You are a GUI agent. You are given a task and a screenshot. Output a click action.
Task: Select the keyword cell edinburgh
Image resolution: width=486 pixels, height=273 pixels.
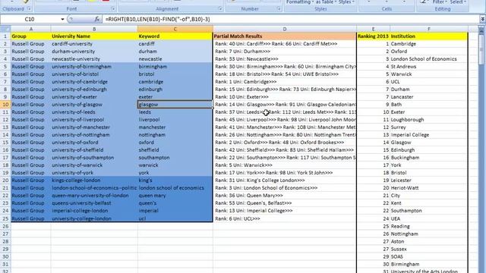coord(175,89)
